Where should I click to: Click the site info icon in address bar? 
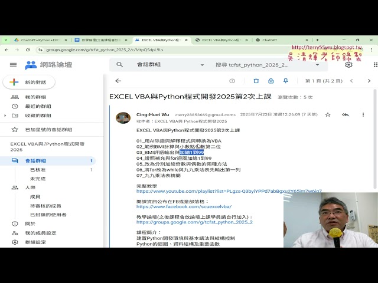pyautogui.click(x=40, y=50)
